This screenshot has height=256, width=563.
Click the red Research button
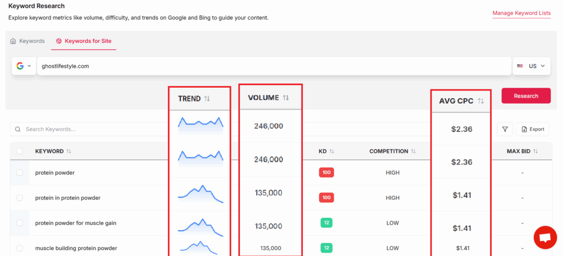click(526, 95)
